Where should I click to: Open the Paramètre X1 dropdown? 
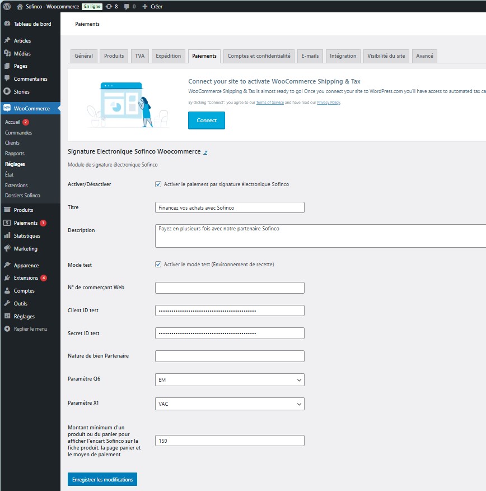pyautogui.click(x=230, y=402)
